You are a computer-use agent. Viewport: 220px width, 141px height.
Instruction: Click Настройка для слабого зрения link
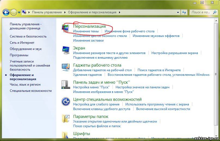click(x=96, y=104)
